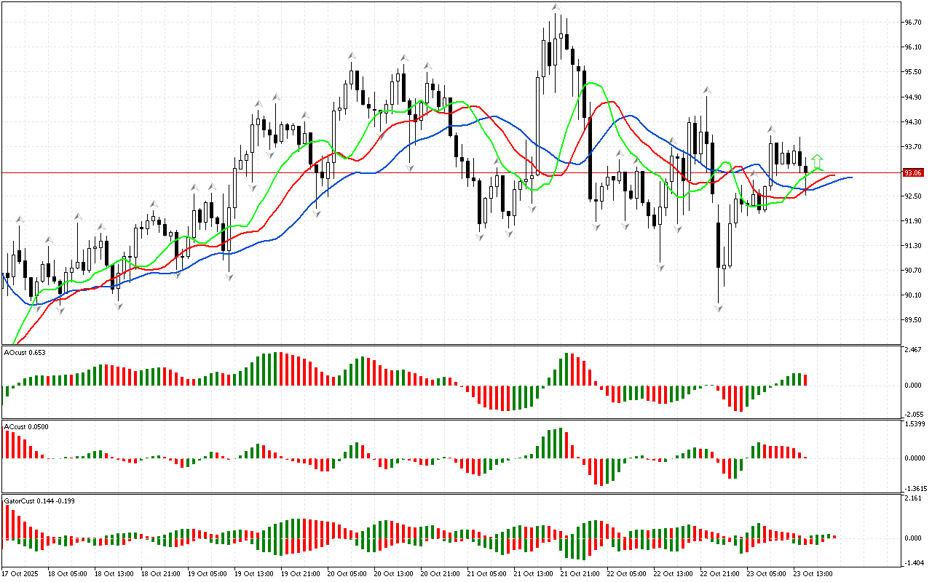Click the 23 Oct 13:00 time label

coord(813,573)
